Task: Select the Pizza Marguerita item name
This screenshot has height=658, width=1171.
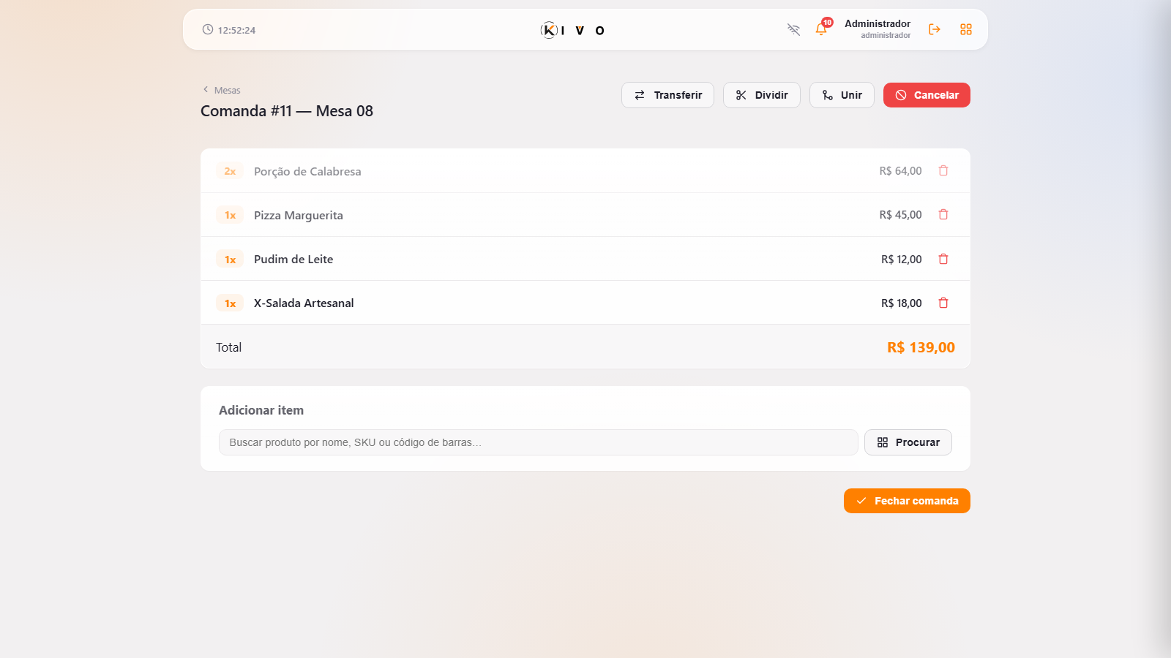Action: tap(299, 215)
